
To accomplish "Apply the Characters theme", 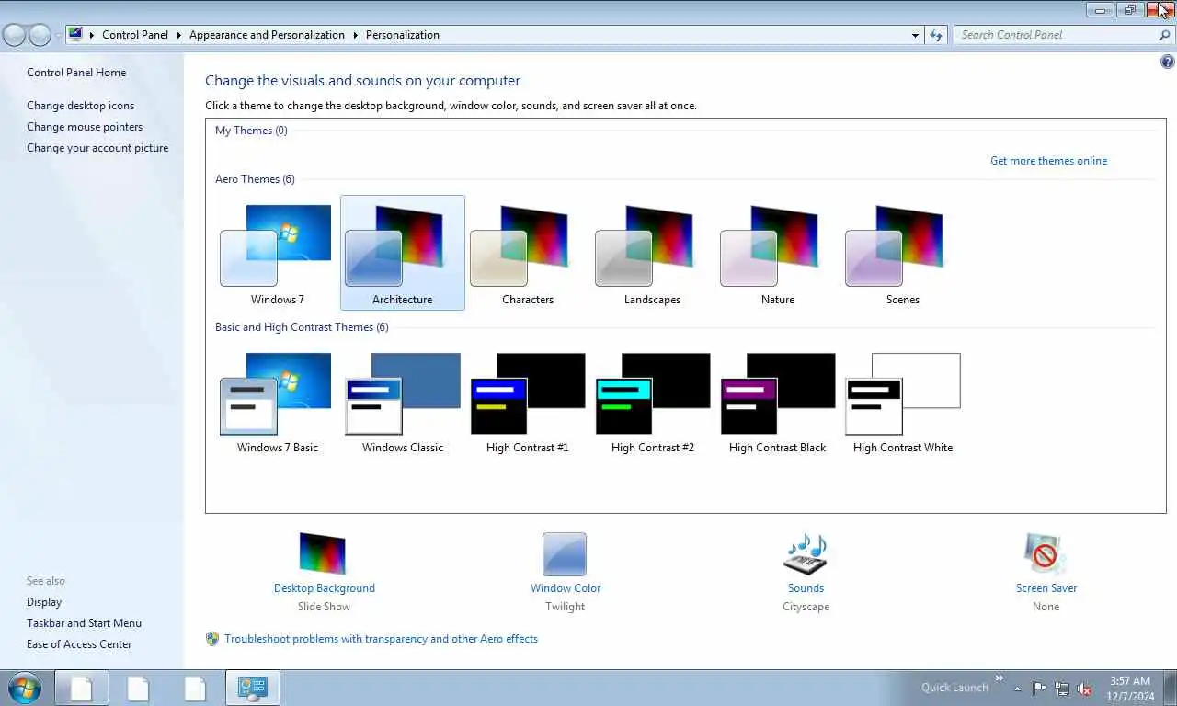I will tap(527, 255).
